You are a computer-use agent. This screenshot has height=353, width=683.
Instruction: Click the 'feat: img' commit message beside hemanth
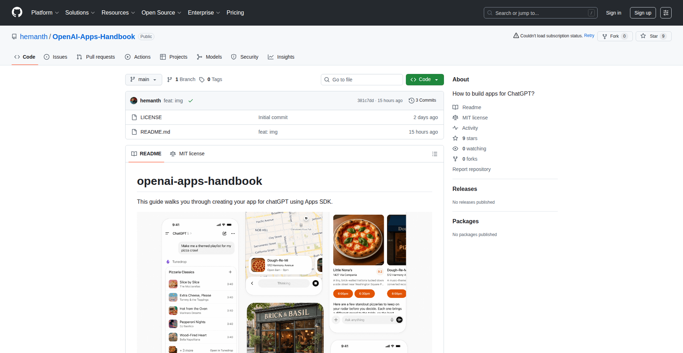point(173,101)
